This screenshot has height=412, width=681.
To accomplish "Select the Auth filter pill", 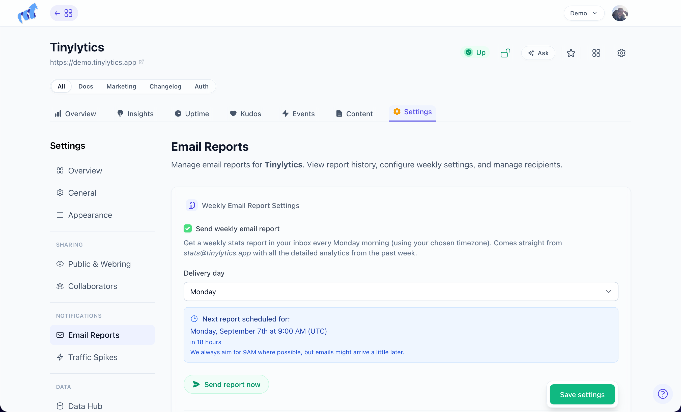I will 202,86.
